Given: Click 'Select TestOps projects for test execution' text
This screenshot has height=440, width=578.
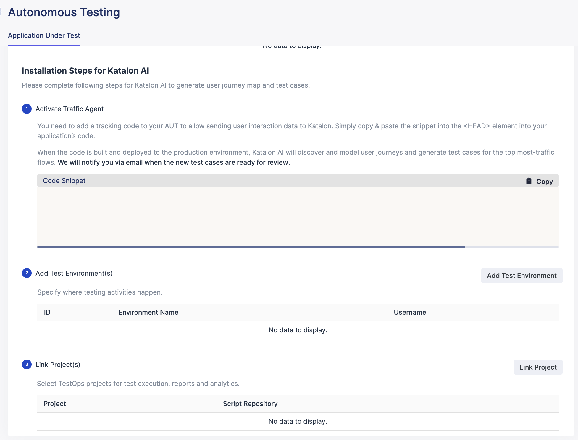Looking at the screenshot, I should [x=138, y=384].
